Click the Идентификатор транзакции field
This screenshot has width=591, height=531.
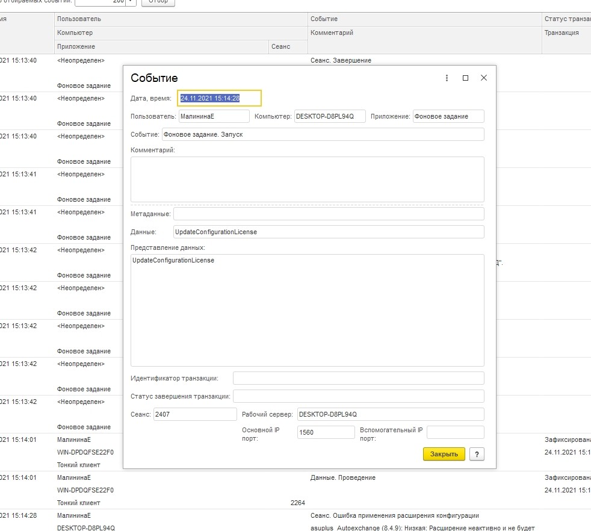[358, 378]
